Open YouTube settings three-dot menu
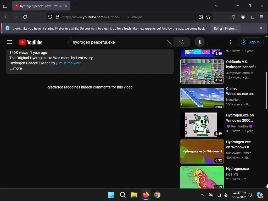 [x=230, y=42]
